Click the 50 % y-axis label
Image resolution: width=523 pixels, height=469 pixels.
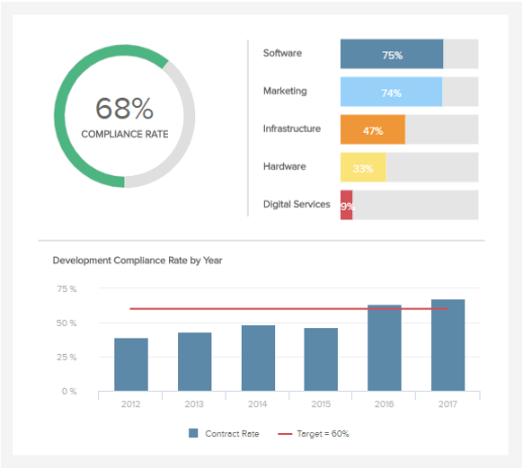66,323
